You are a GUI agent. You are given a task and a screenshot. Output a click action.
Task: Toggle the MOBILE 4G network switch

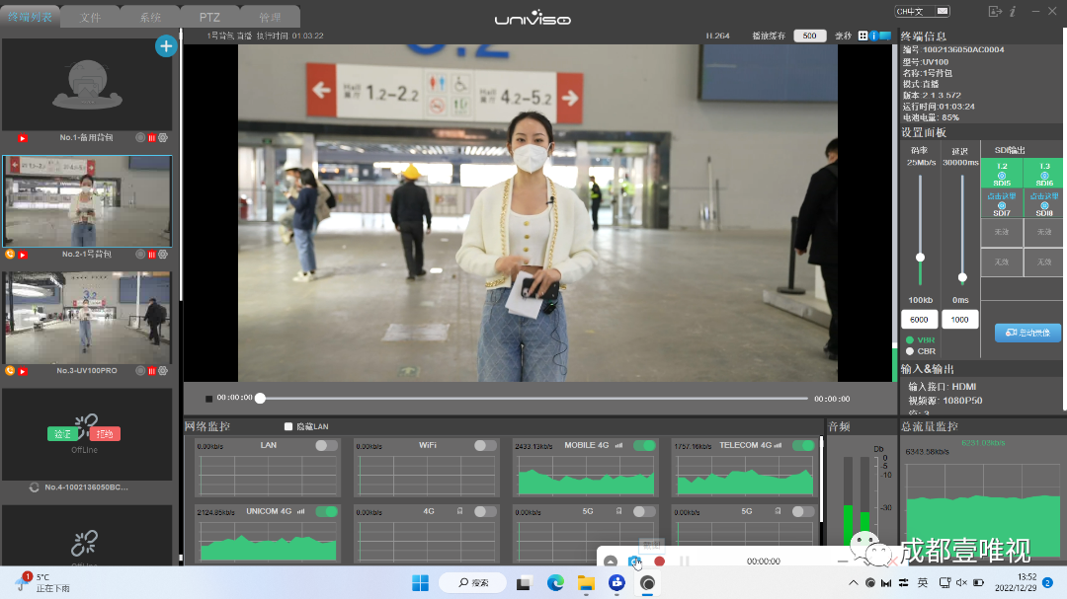tap(644, 445)
